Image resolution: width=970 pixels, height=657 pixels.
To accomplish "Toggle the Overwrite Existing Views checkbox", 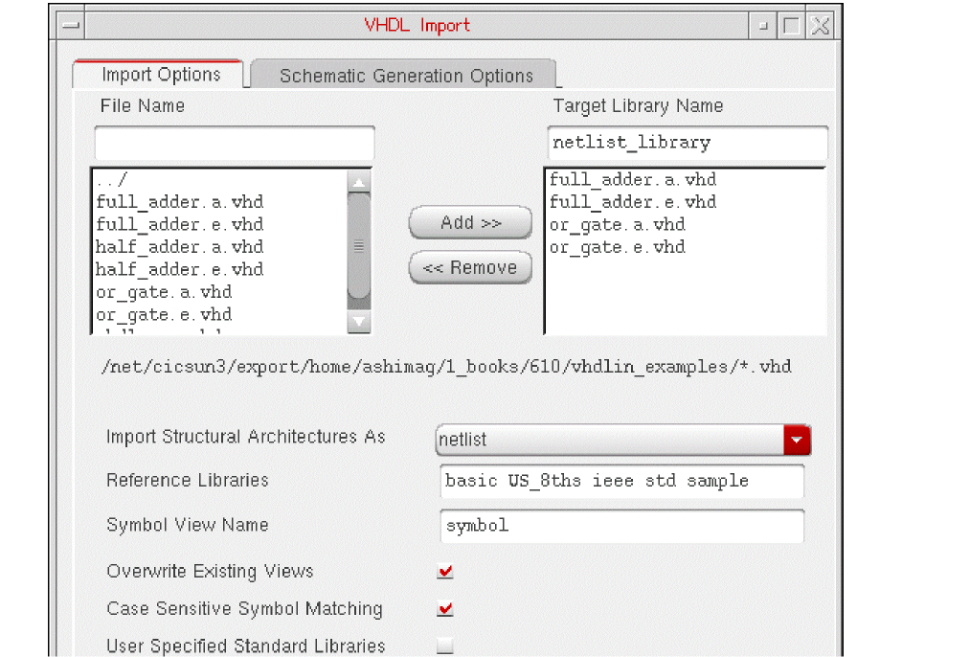I will click(445, 572).
